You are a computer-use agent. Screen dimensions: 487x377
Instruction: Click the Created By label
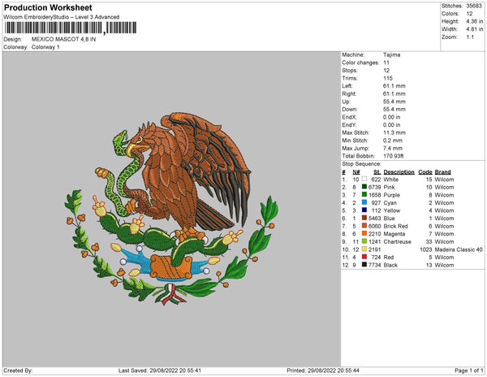[x=18, y=370]
